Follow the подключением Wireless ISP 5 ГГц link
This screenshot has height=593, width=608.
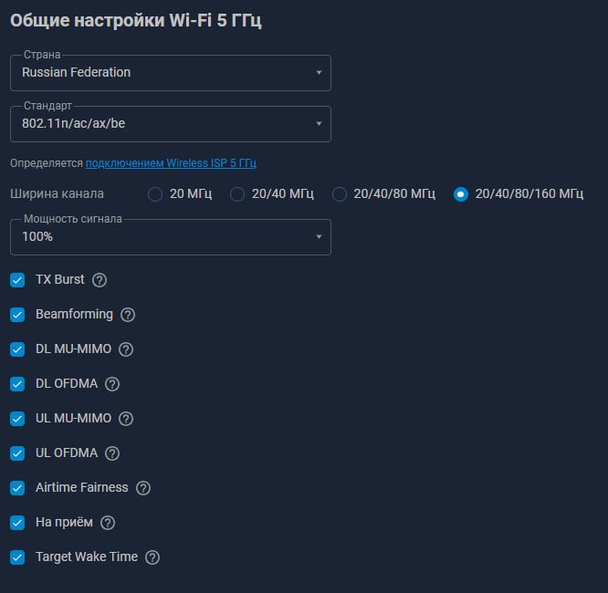click(x=171, y=163)
